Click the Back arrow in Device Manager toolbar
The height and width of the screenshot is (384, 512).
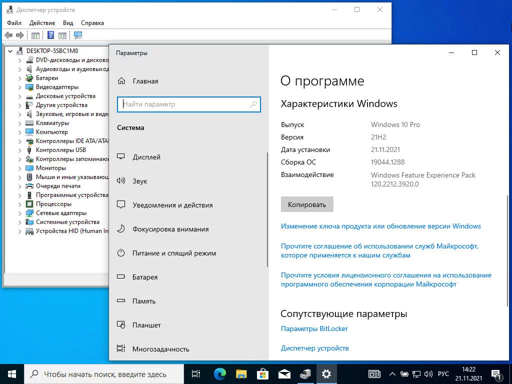point(9,35)
